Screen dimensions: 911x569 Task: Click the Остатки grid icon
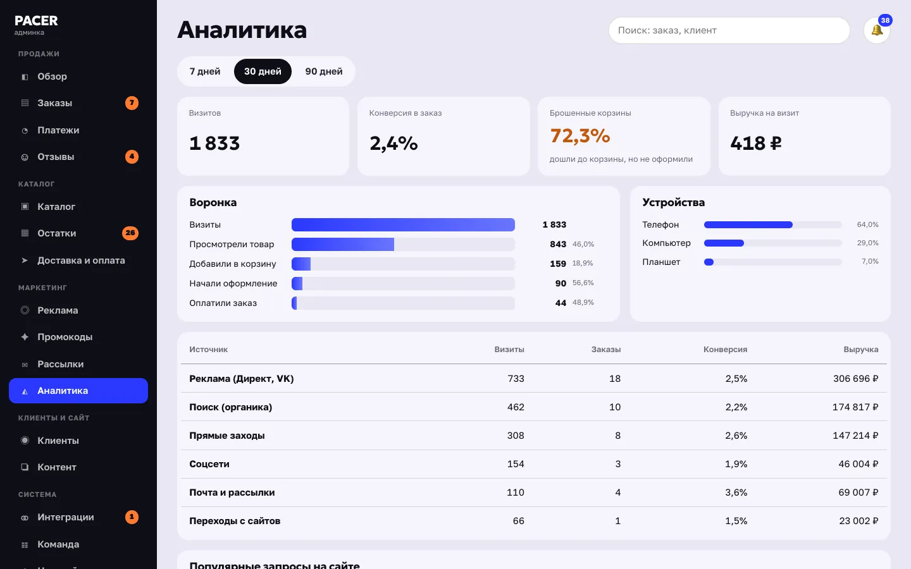[25, 233]
